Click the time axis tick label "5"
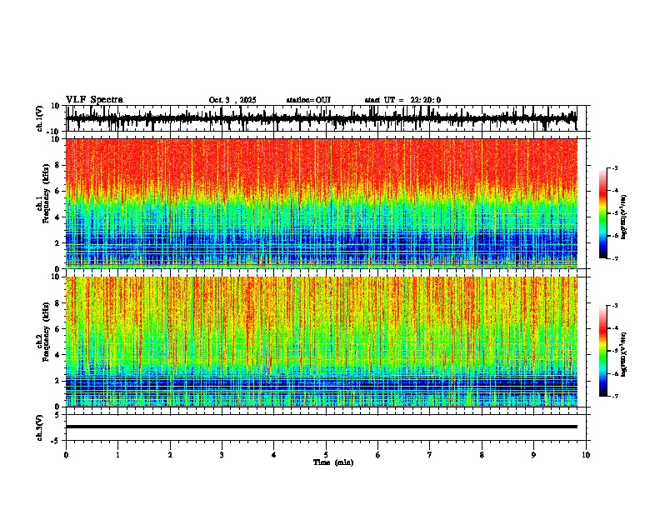 tap(326, 455)
